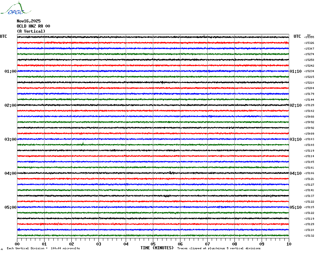Click the Nov16,2025 date label
This screenshot has width=316, height=253.
pos(29,21)
